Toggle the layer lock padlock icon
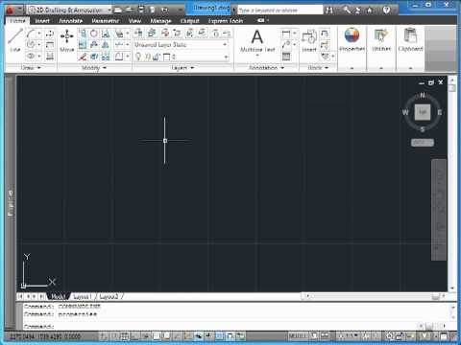461x345 pixels. (157, 57)
